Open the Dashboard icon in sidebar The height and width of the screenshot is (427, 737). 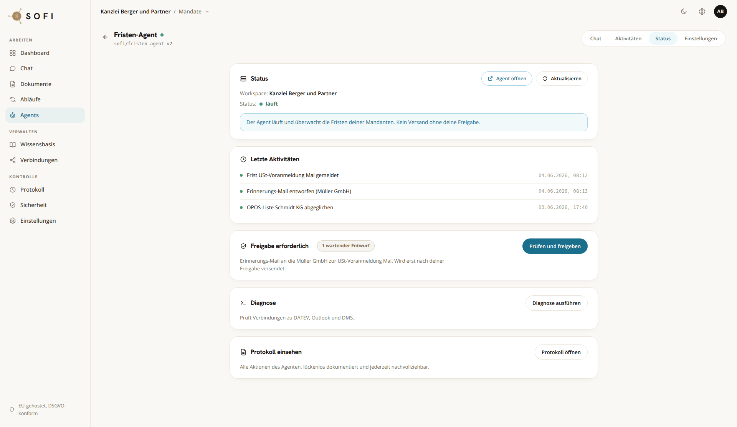13,53
